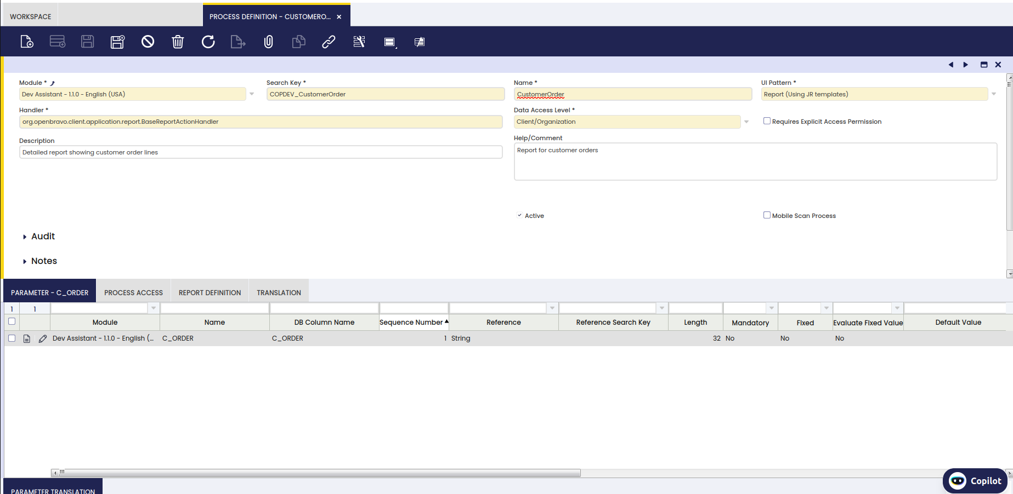This screenshot has height=494, width=1013.
Task: Click the delete record trash icon
Action: click(178, 42)
